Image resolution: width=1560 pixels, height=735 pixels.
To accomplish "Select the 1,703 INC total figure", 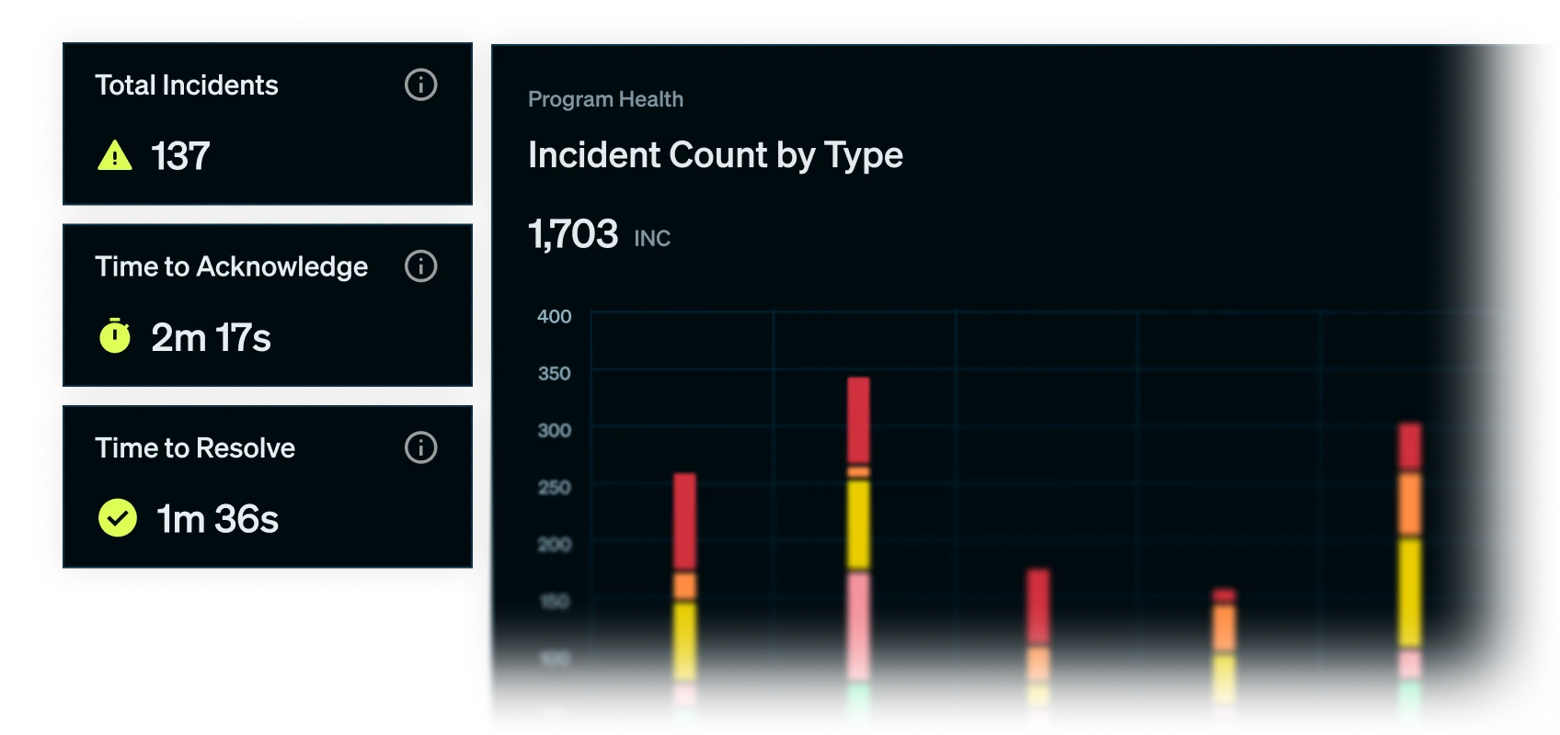I will (x=599, y=235).
